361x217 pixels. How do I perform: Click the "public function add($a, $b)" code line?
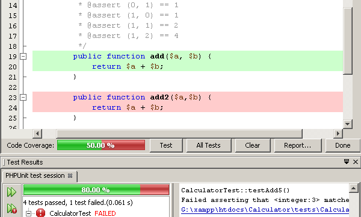[x=142, y=56]
